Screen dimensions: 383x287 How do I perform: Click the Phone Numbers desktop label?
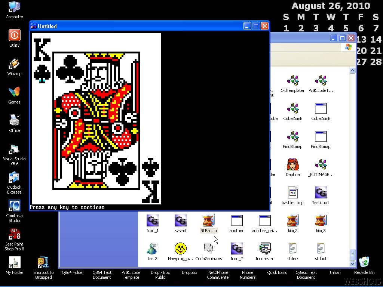click(x=248, y=275)
